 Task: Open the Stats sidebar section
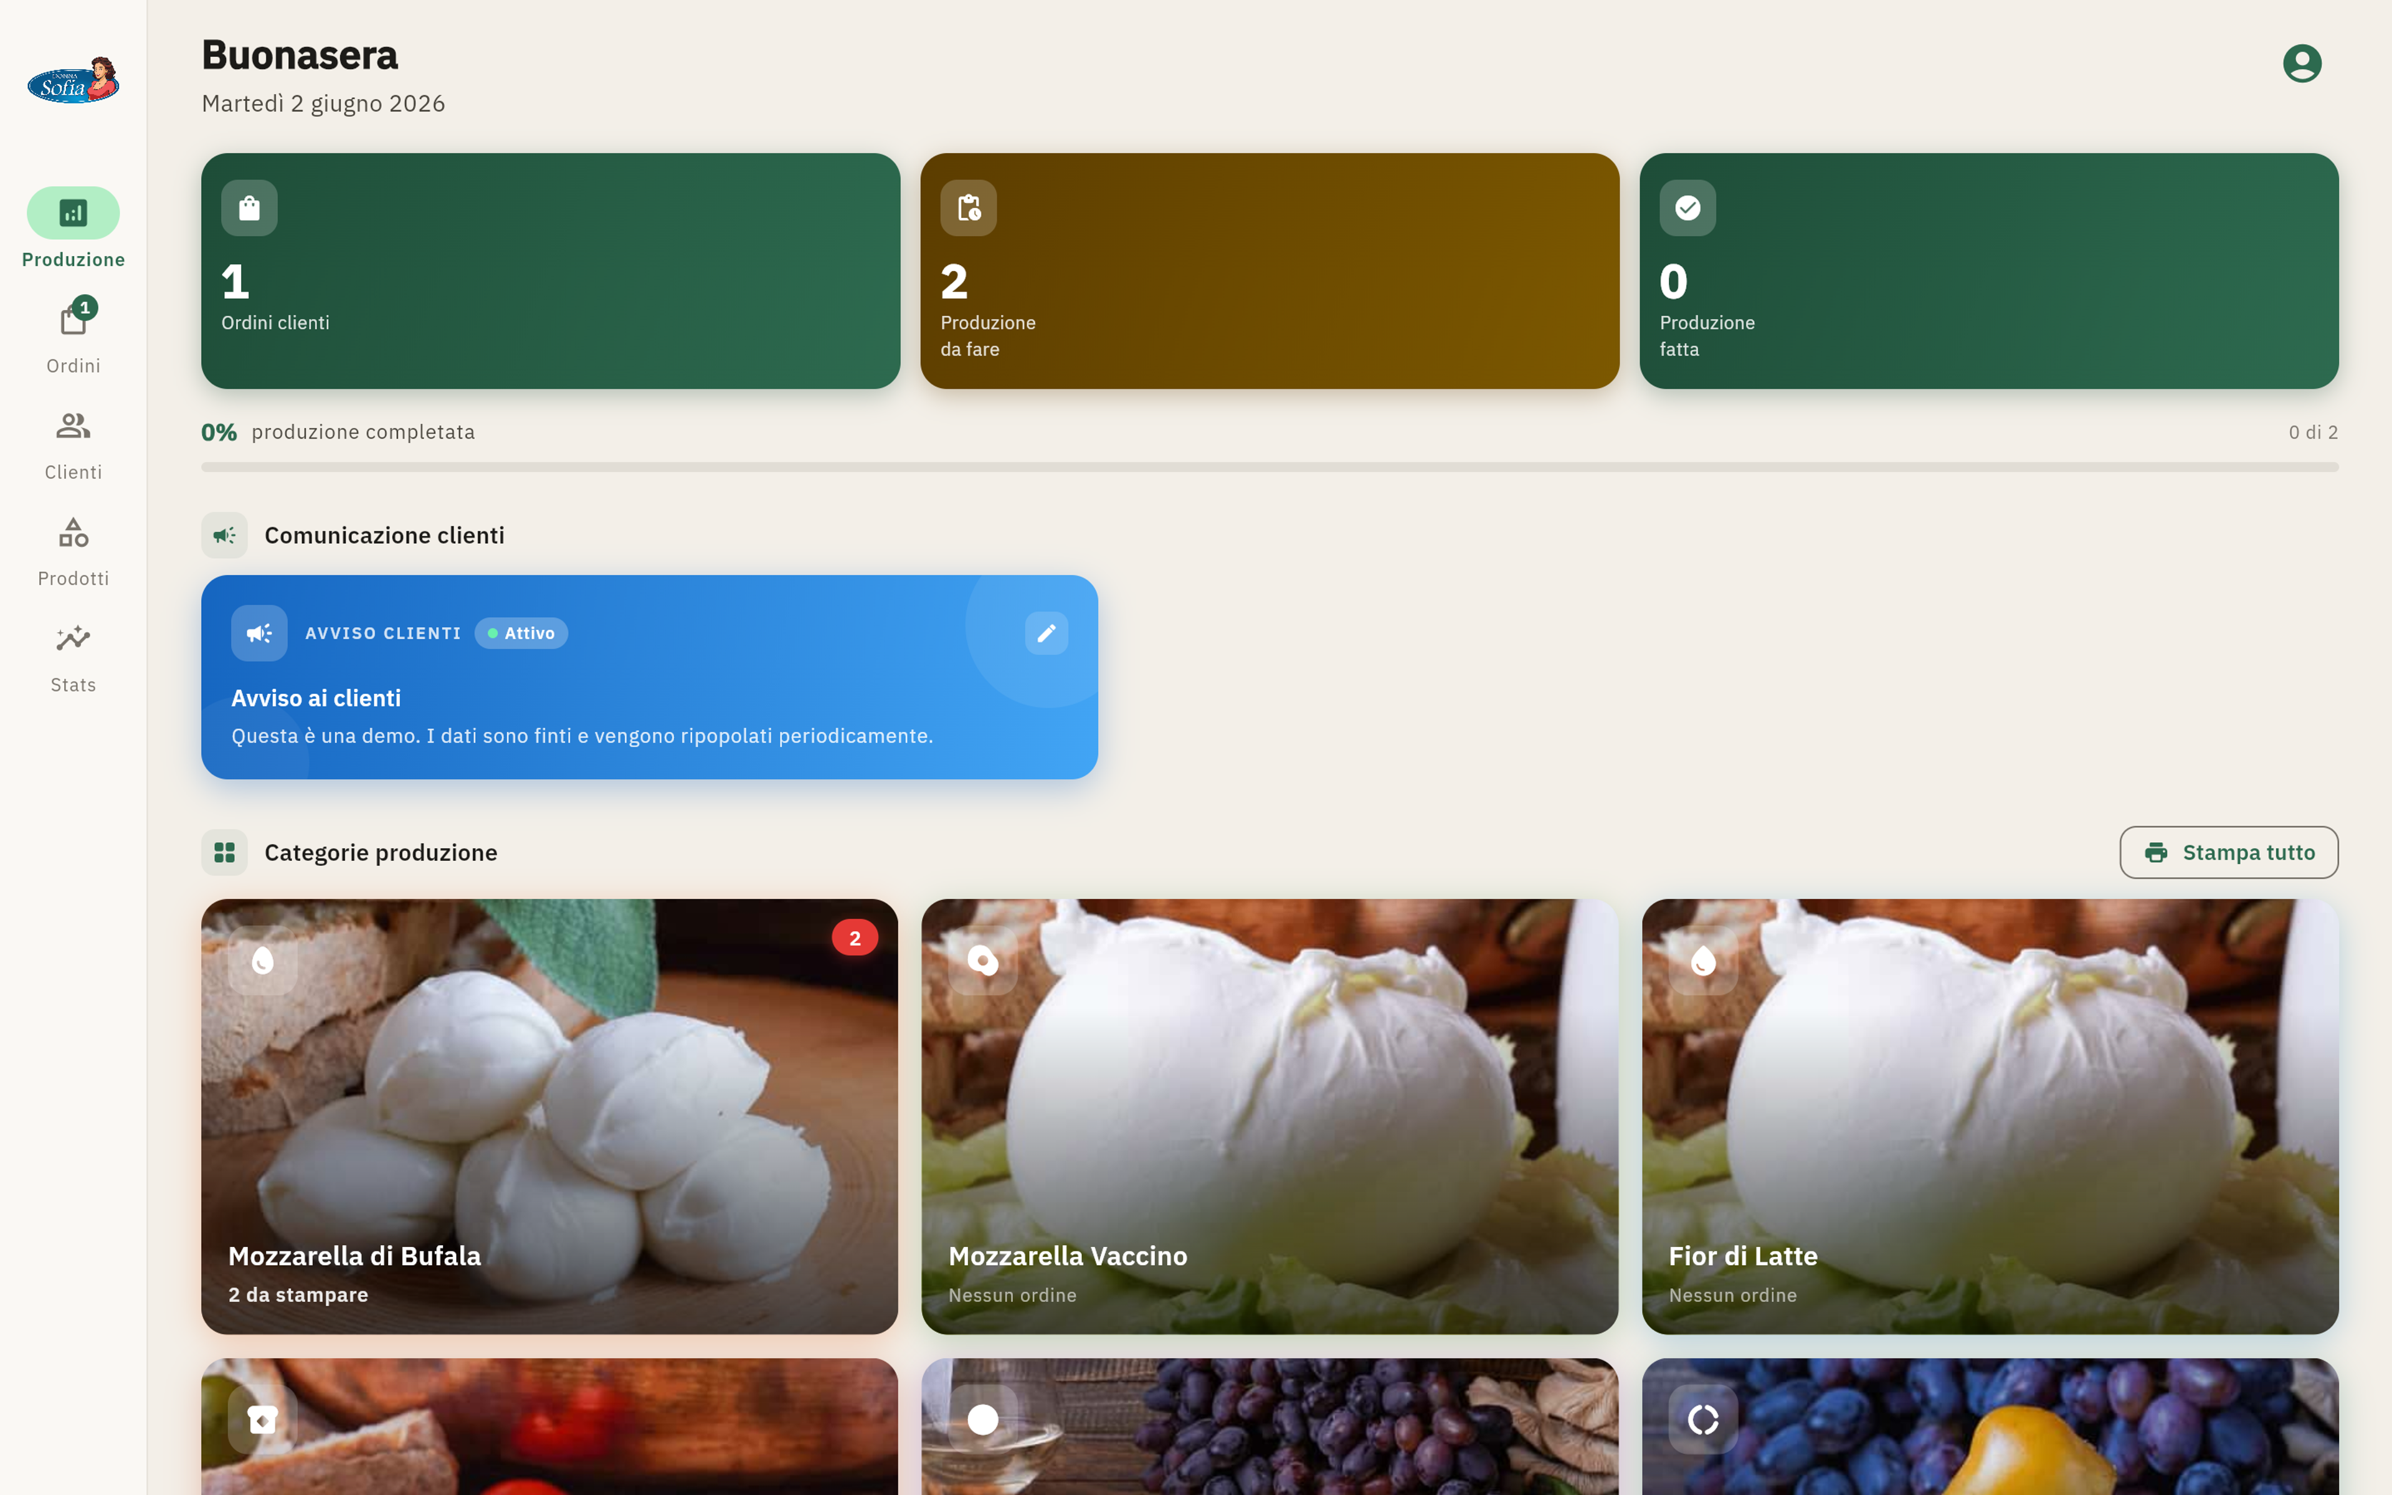[x=73, y=658]
